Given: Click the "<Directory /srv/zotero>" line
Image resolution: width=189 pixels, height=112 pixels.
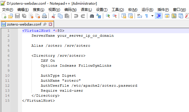Looking at the screenshot, I should coord(58,56).
